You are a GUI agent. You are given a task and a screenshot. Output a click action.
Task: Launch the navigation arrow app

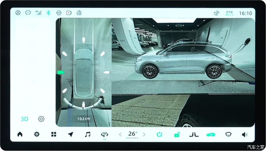(x=70, y=134)
